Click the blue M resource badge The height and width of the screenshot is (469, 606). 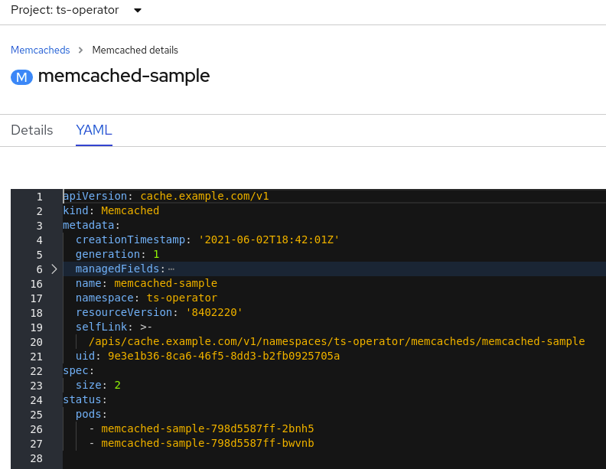[x=21, y=77]
